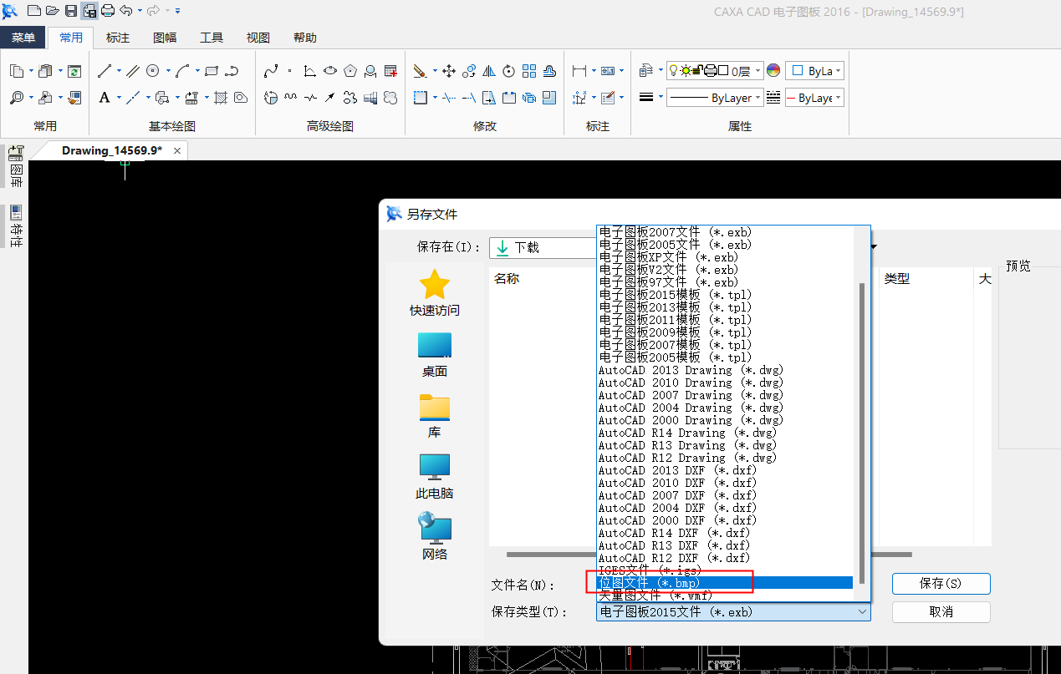This screenshot has width=1061, height=674.
Task: Open the red ByLayer lineweight dropdown
Action: pyautogui.click(x=838, y=98)
